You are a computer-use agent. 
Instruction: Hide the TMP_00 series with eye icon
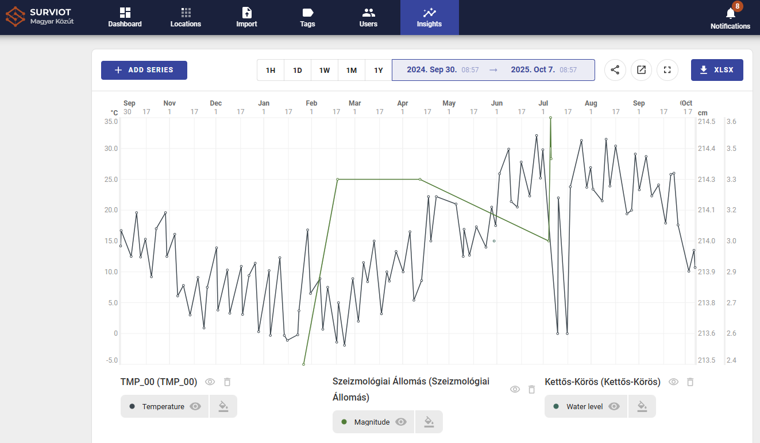210,382
